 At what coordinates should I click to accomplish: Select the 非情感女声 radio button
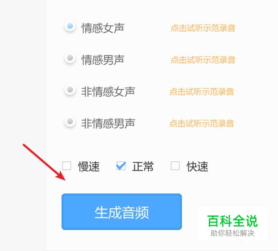(70, 89)
